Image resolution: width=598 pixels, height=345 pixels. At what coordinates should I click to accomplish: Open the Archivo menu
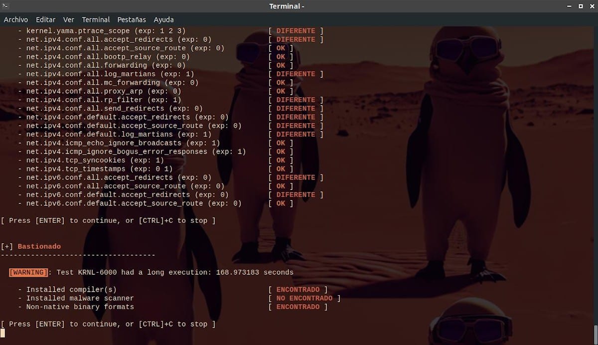pyautogui.click(x=16, y=19)
